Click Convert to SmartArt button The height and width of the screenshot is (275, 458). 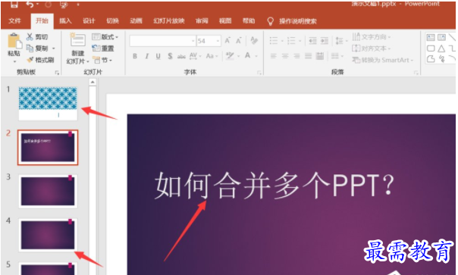383,60
